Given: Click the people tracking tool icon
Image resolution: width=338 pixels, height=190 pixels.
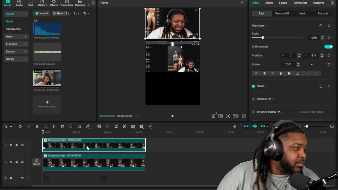Looking at the screenshot, I should [x=116, y=126].
